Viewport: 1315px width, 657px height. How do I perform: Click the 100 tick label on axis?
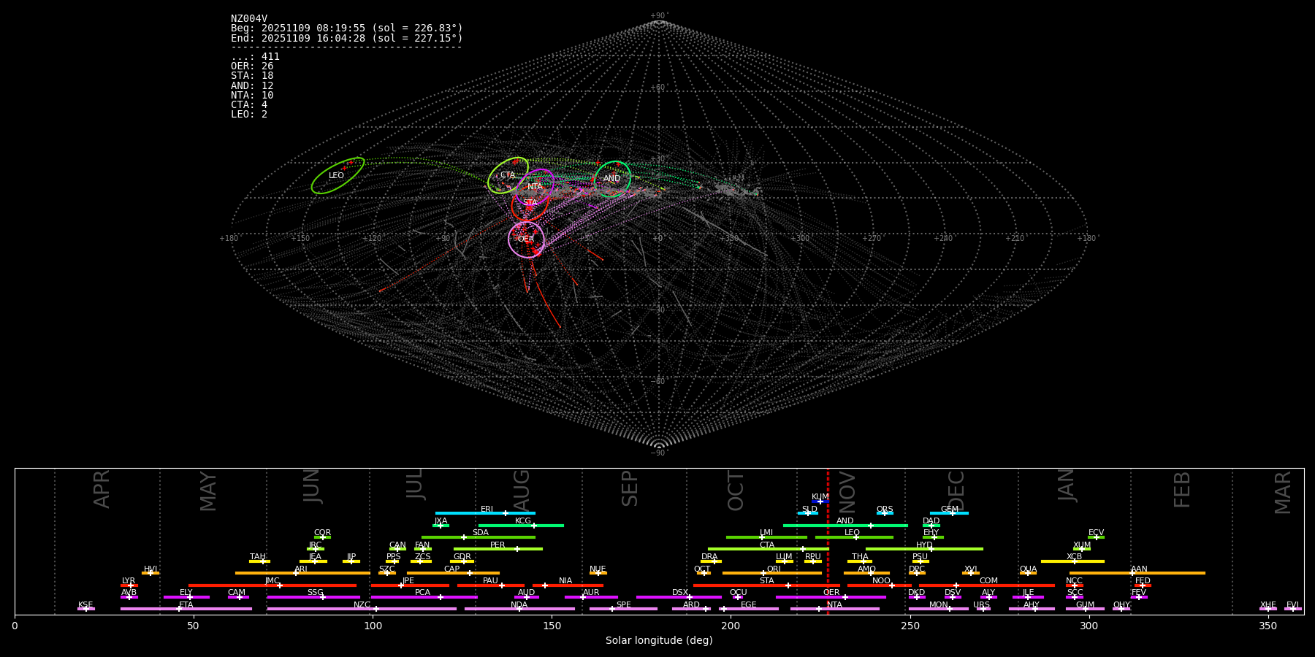373,626
